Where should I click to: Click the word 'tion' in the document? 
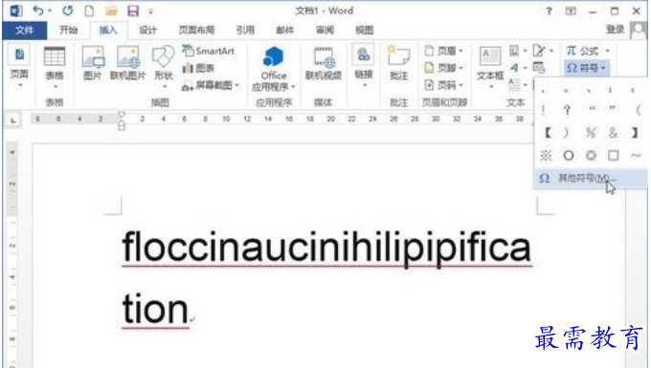click(x=155, y=310)
